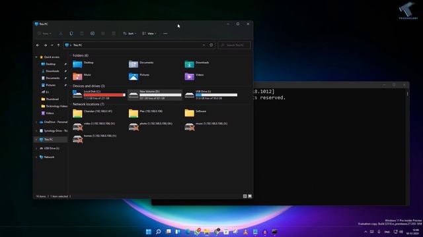The width and height of the screenshot is (423, 237).
Task: Select the Pictures folder icon
Action: click(134, 76)
